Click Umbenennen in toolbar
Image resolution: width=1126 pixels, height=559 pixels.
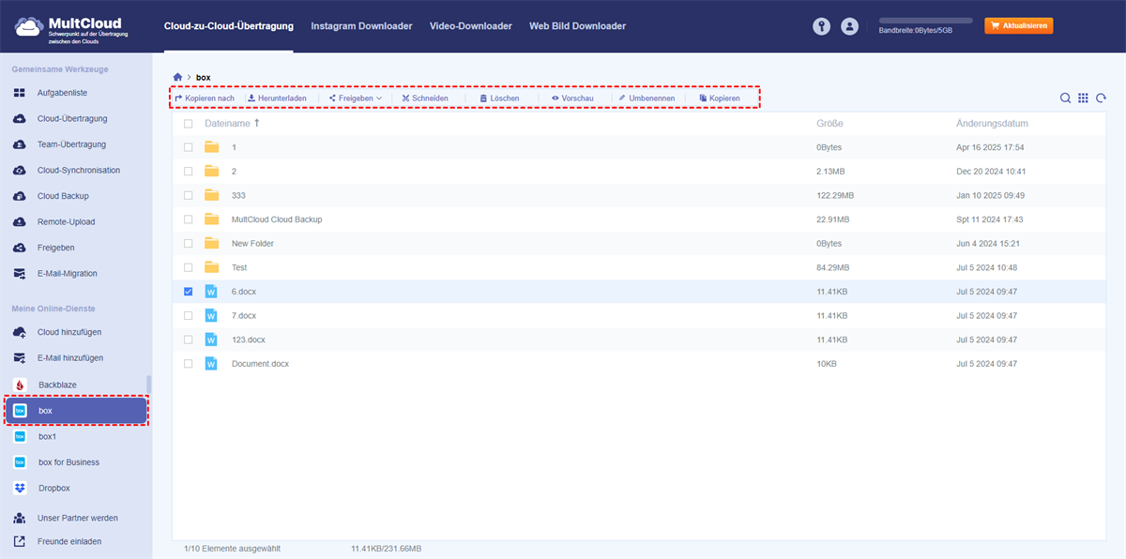646,98
